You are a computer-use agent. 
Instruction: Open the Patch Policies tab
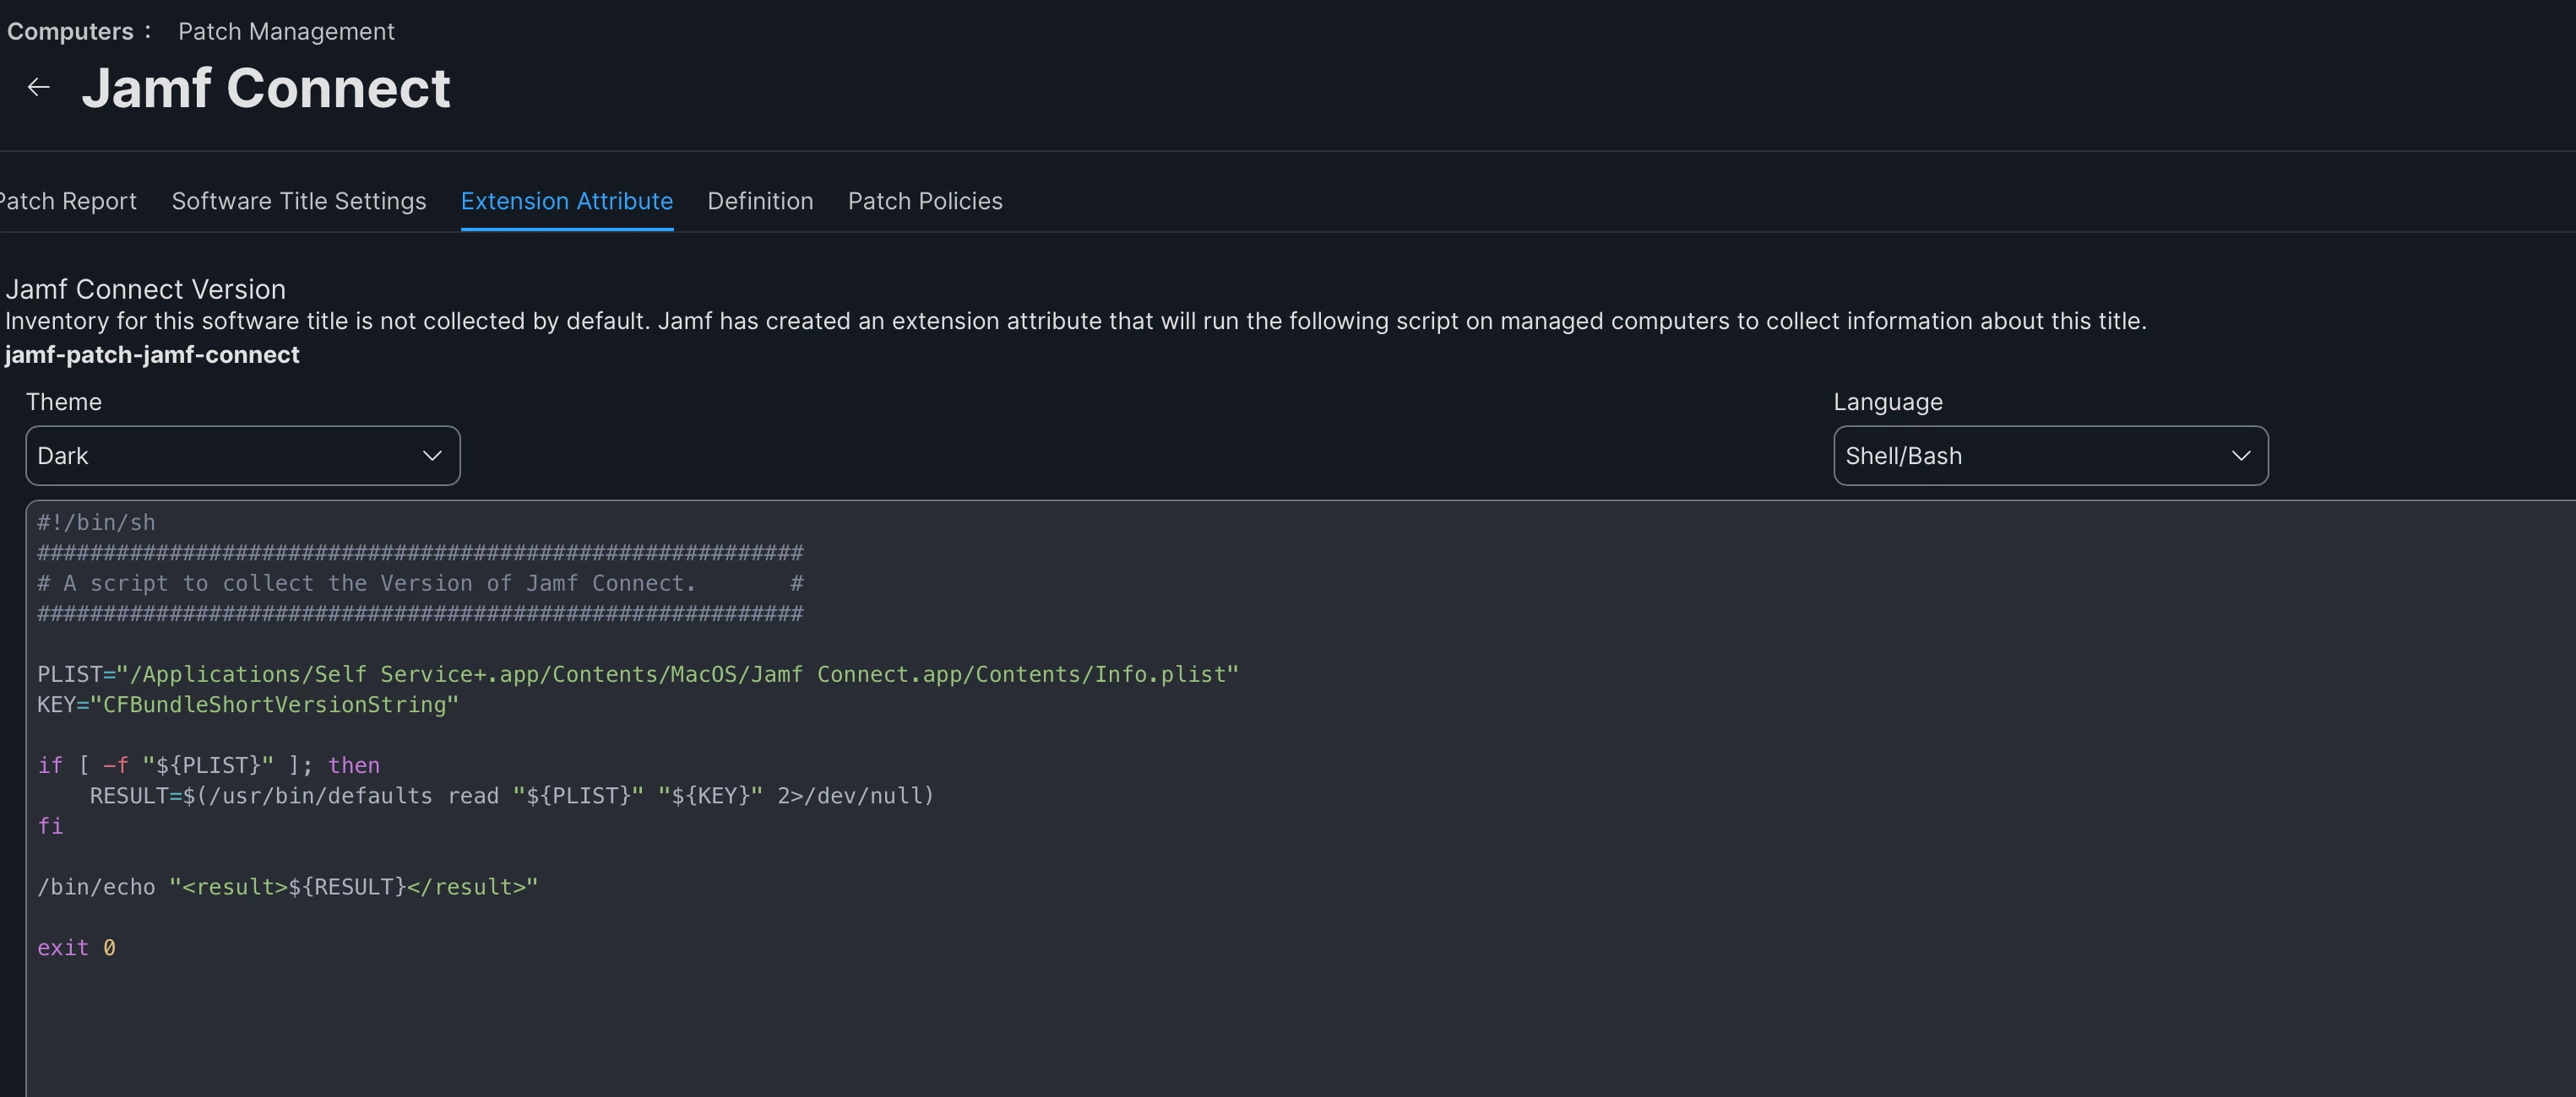coord(924,201)
